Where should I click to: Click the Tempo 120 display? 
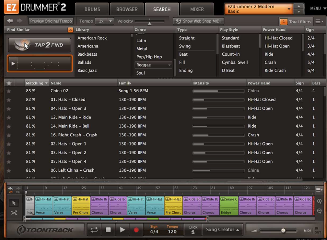[172, 229]
